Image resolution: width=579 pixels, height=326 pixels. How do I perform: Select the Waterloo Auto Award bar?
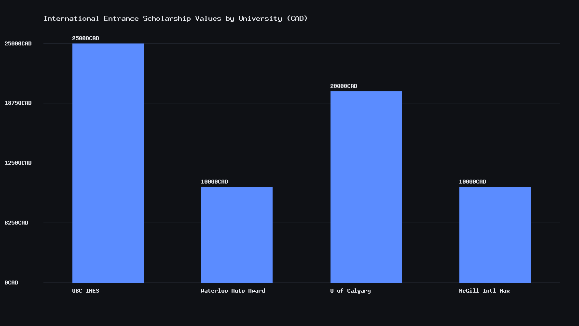click(237, 235)
